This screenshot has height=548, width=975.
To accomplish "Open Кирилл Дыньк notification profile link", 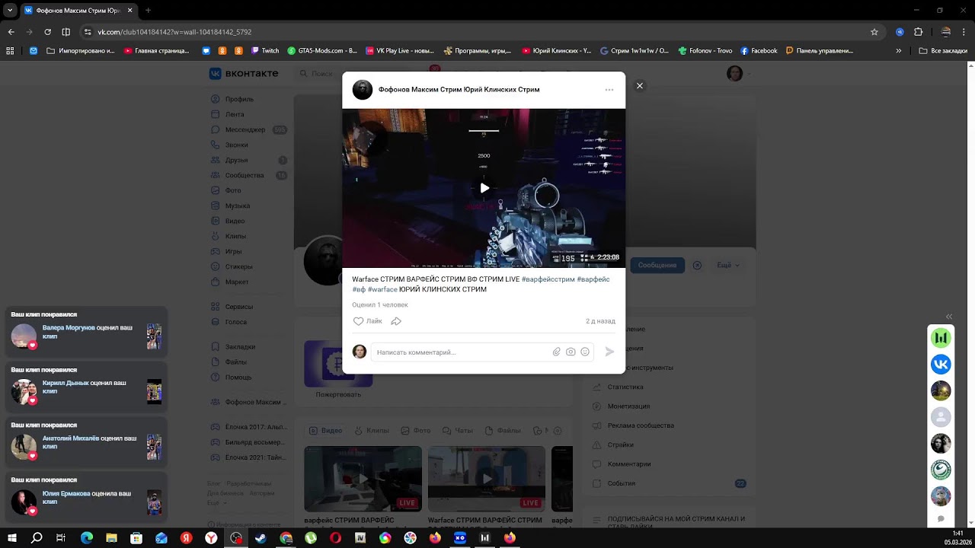I will pos(66,383).
